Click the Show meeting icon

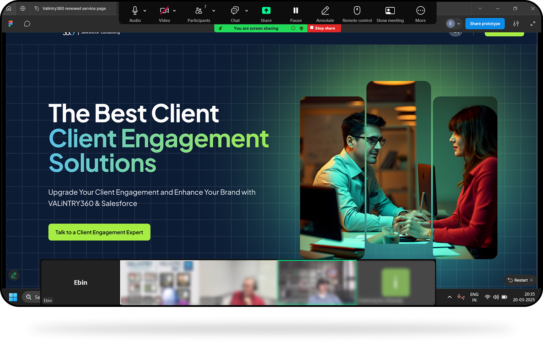pyautogui.click(x=390, y=11)
